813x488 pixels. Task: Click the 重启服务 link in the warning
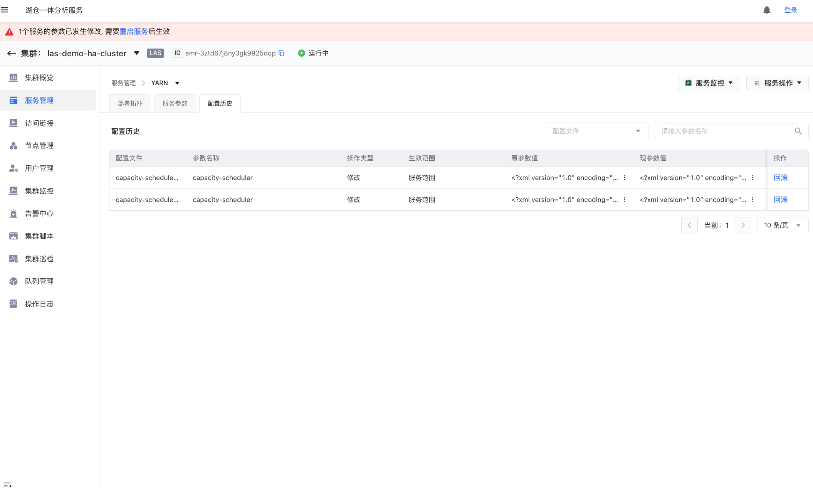pyautogui.click(x=134, y=32)
